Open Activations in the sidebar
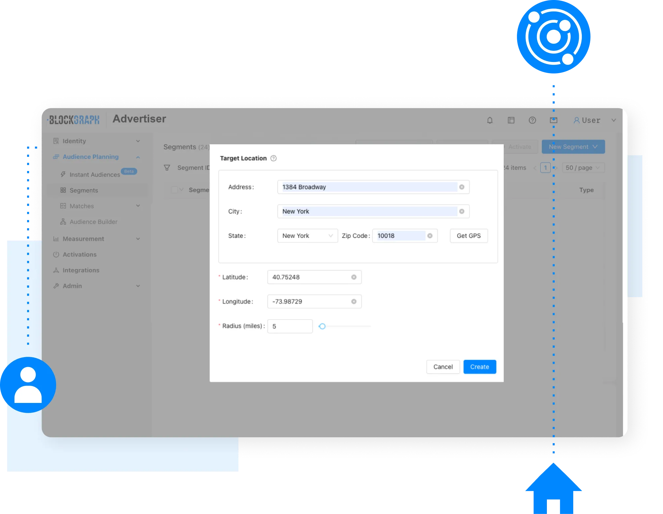This screenshot has width=663, height=514. [x=79, y=254]
